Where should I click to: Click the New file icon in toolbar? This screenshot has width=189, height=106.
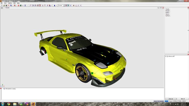point(2,6)
